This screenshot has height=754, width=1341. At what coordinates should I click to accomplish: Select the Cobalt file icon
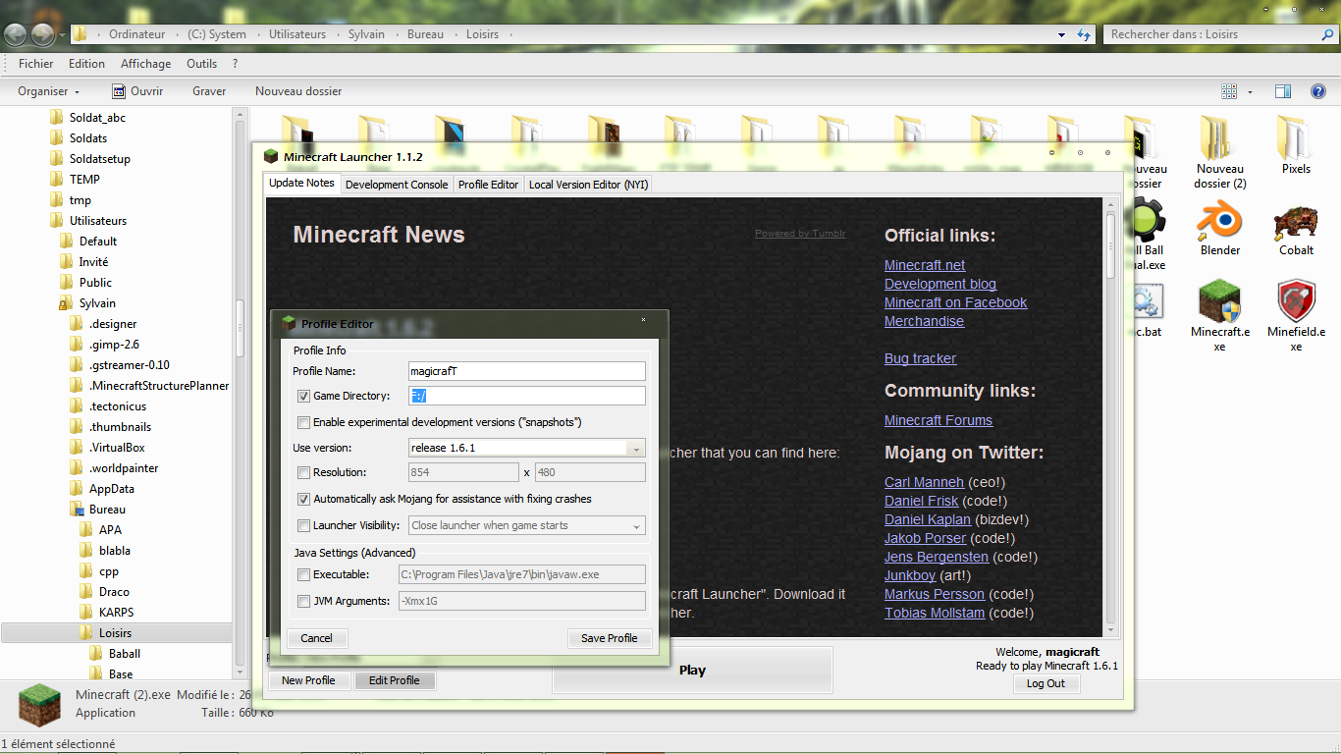1296,222
